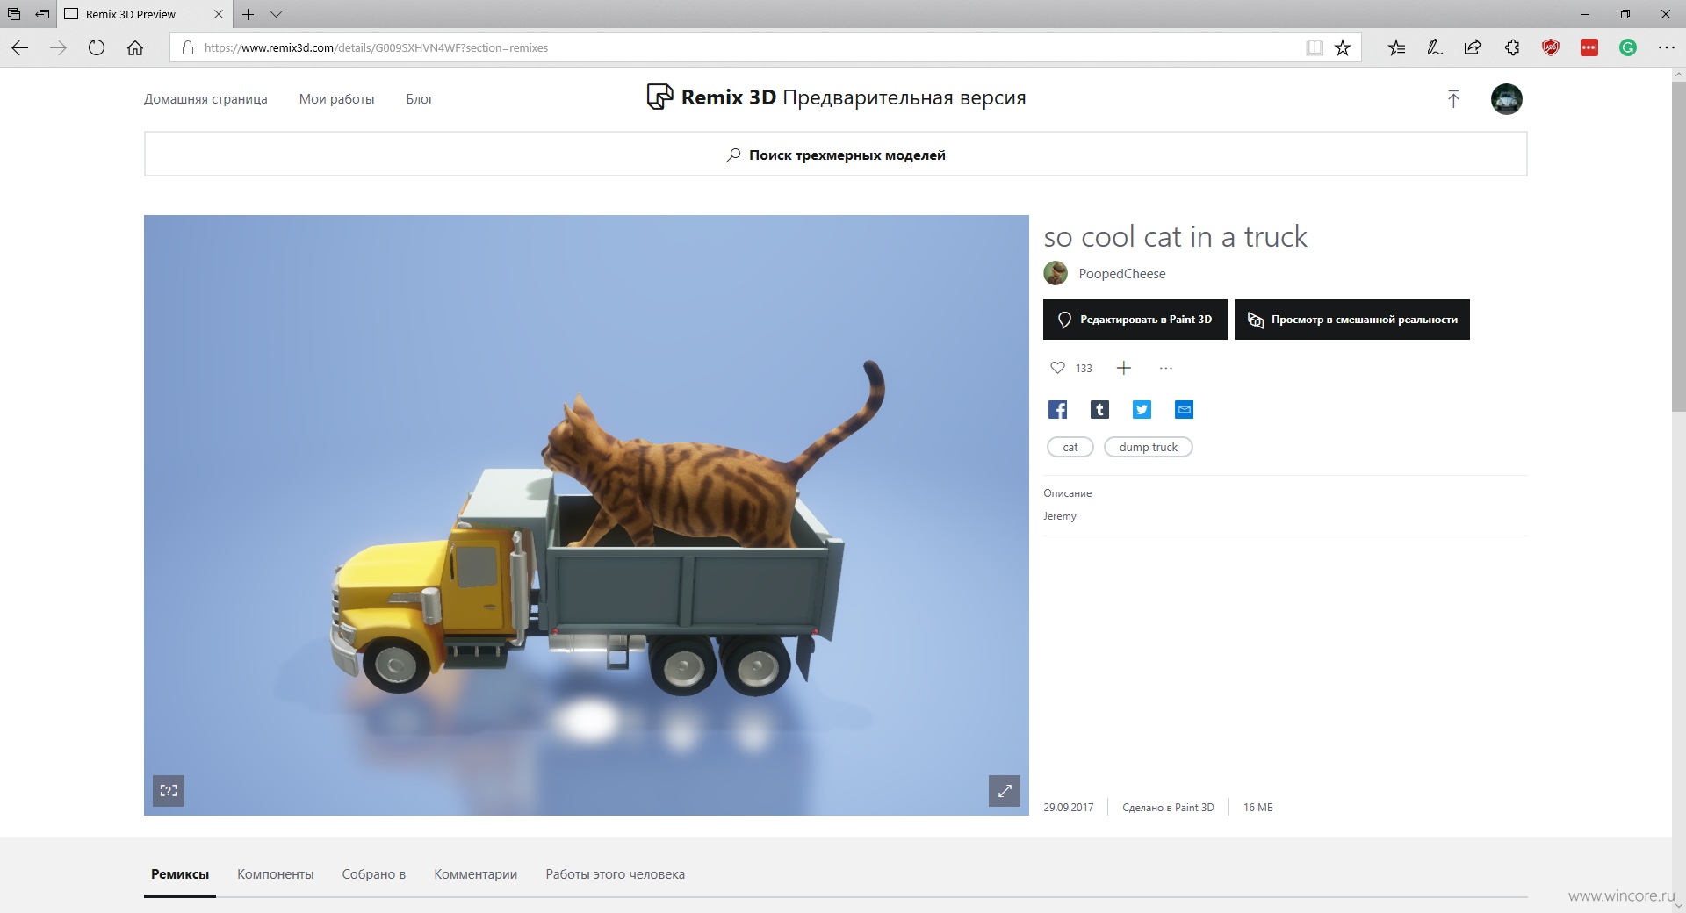
Task: Open the browser share icon
Action: 1473,47
